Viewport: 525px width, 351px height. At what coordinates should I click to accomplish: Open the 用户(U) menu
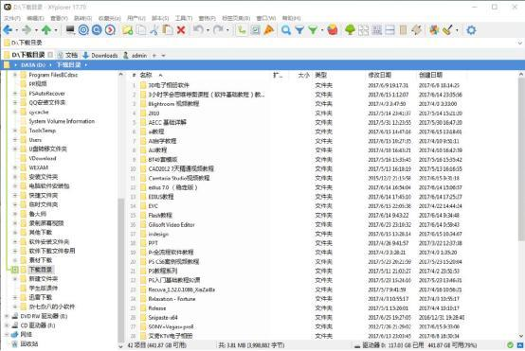(136, 18)
